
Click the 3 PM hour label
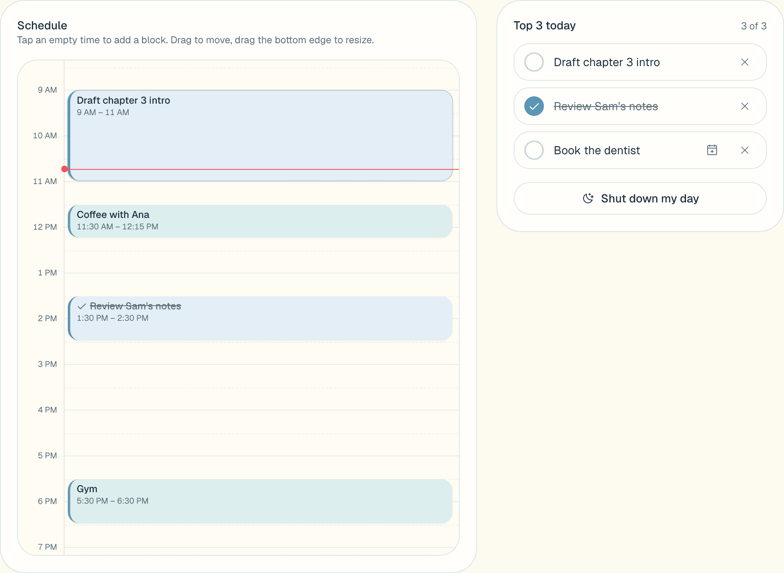(x=47, y=364)
